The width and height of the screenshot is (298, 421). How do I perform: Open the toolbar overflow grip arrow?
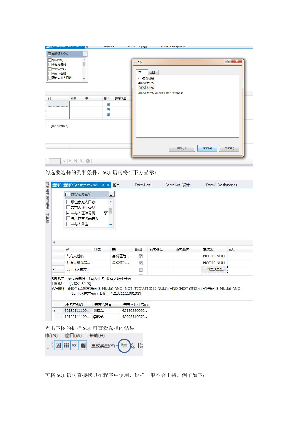(x=48, y=347)
